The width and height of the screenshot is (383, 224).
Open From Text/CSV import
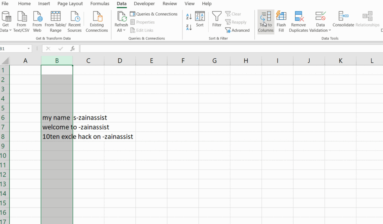[x=21, y=17]
